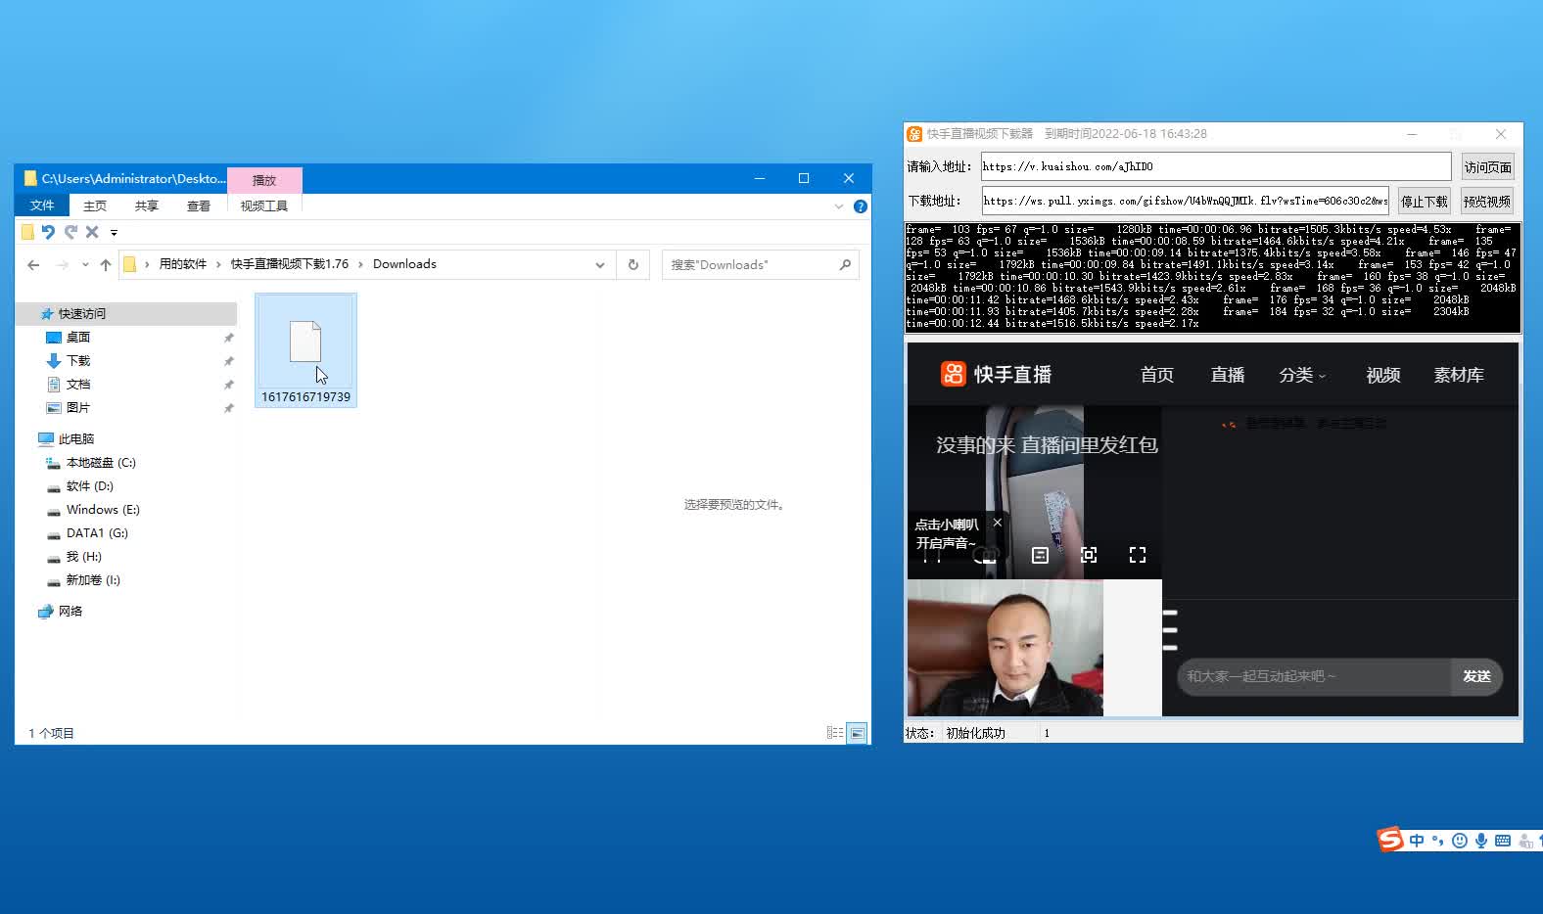Expand breadcrumb chevron after 用的软件
This screenshot has width=1543, height=914.
(219, 264)
